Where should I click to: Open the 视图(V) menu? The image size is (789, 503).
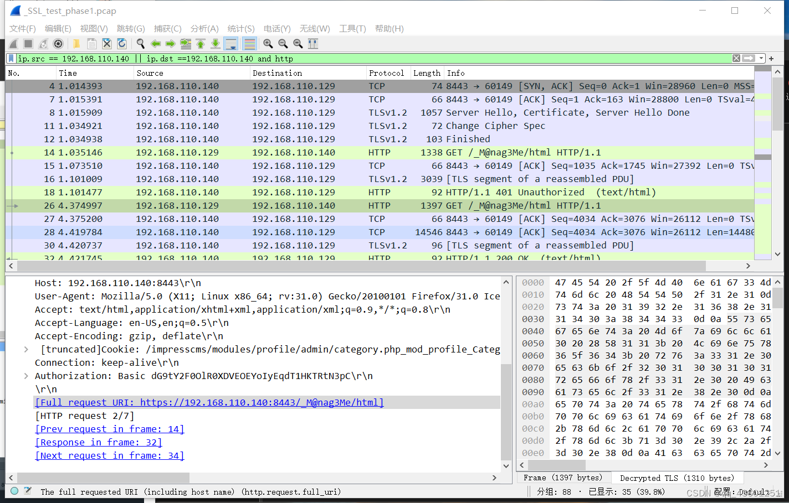coord(94,28)
